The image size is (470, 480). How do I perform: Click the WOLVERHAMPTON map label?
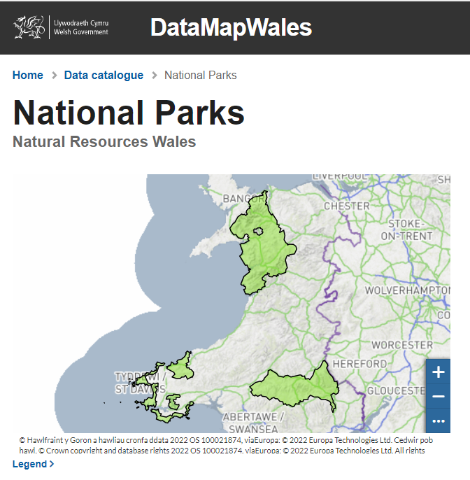[407, 290]
